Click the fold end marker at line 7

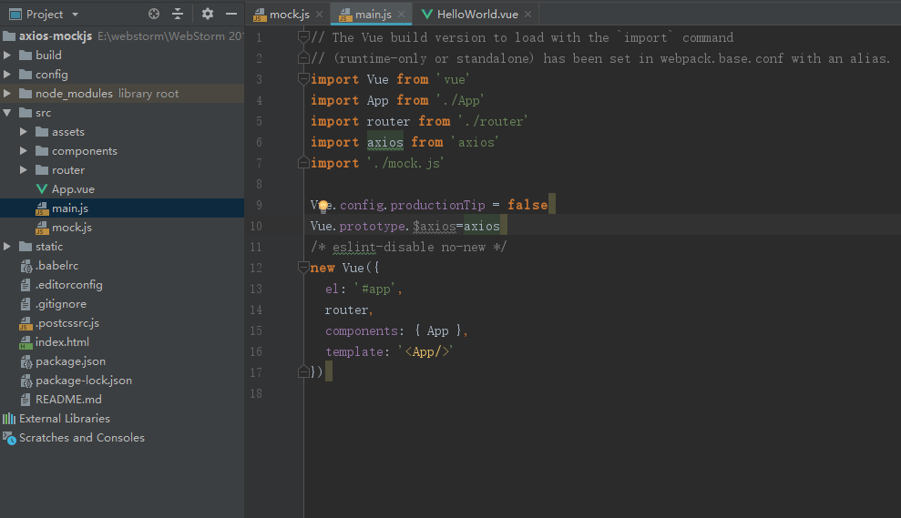tap(303, 163)
